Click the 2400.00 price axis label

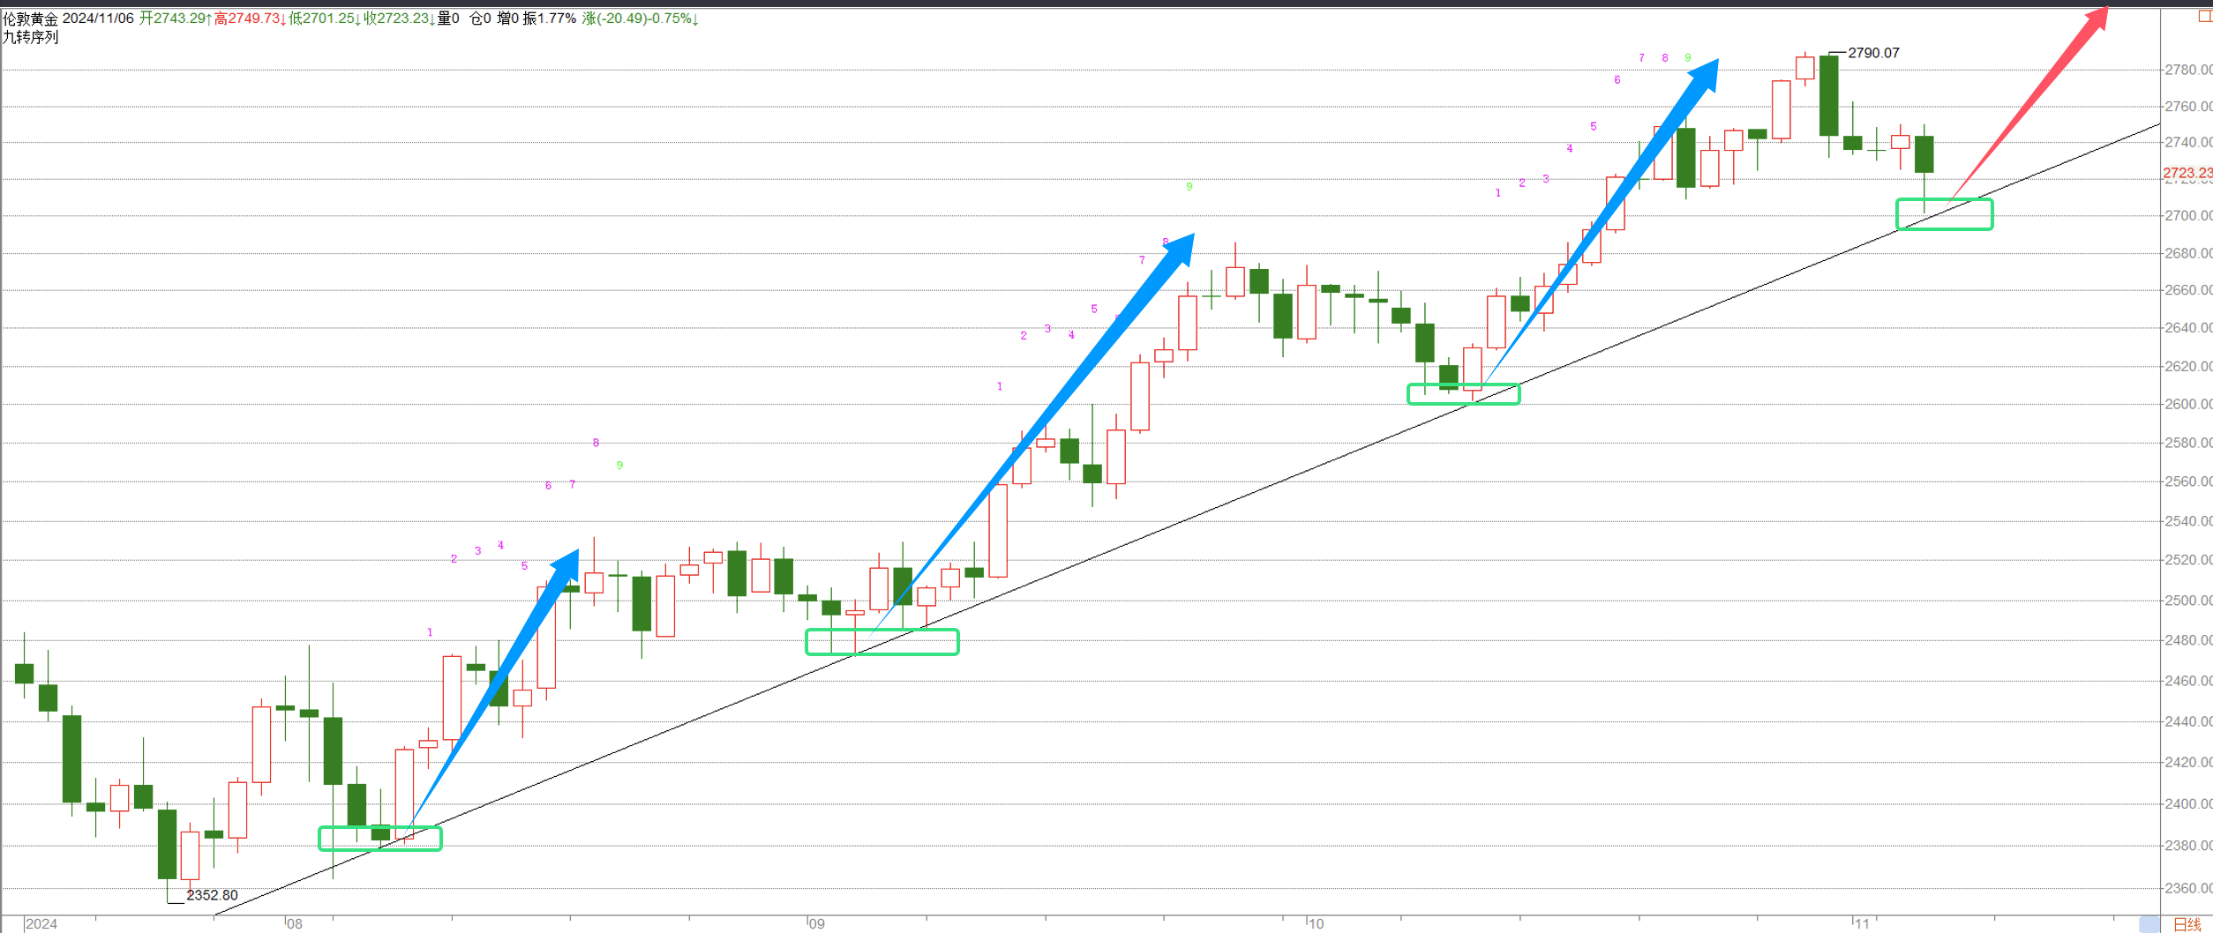click(x=2188, y=803)
